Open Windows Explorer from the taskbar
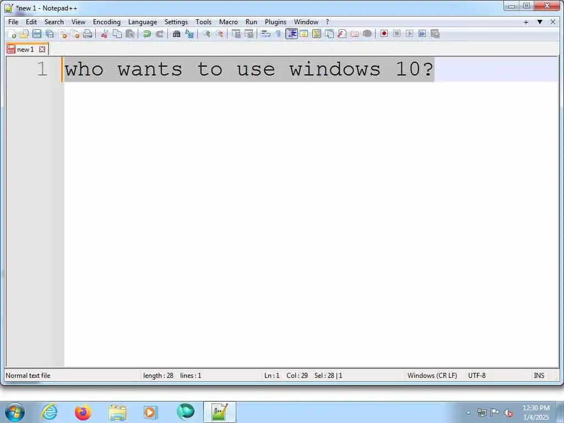Viewport: 564px width, 423px height. 117,412
